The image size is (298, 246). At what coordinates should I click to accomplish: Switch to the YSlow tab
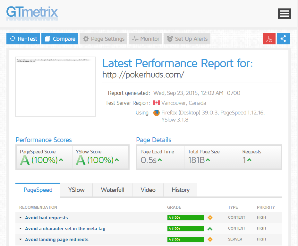point(76,190)
